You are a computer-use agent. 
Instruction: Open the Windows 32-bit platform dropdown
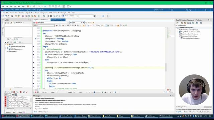pyautogui.click(x=76, y=16)
